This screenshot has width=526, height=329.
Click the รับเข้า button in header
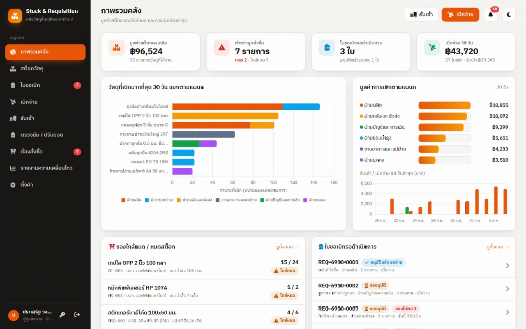[x=421, y=14]
